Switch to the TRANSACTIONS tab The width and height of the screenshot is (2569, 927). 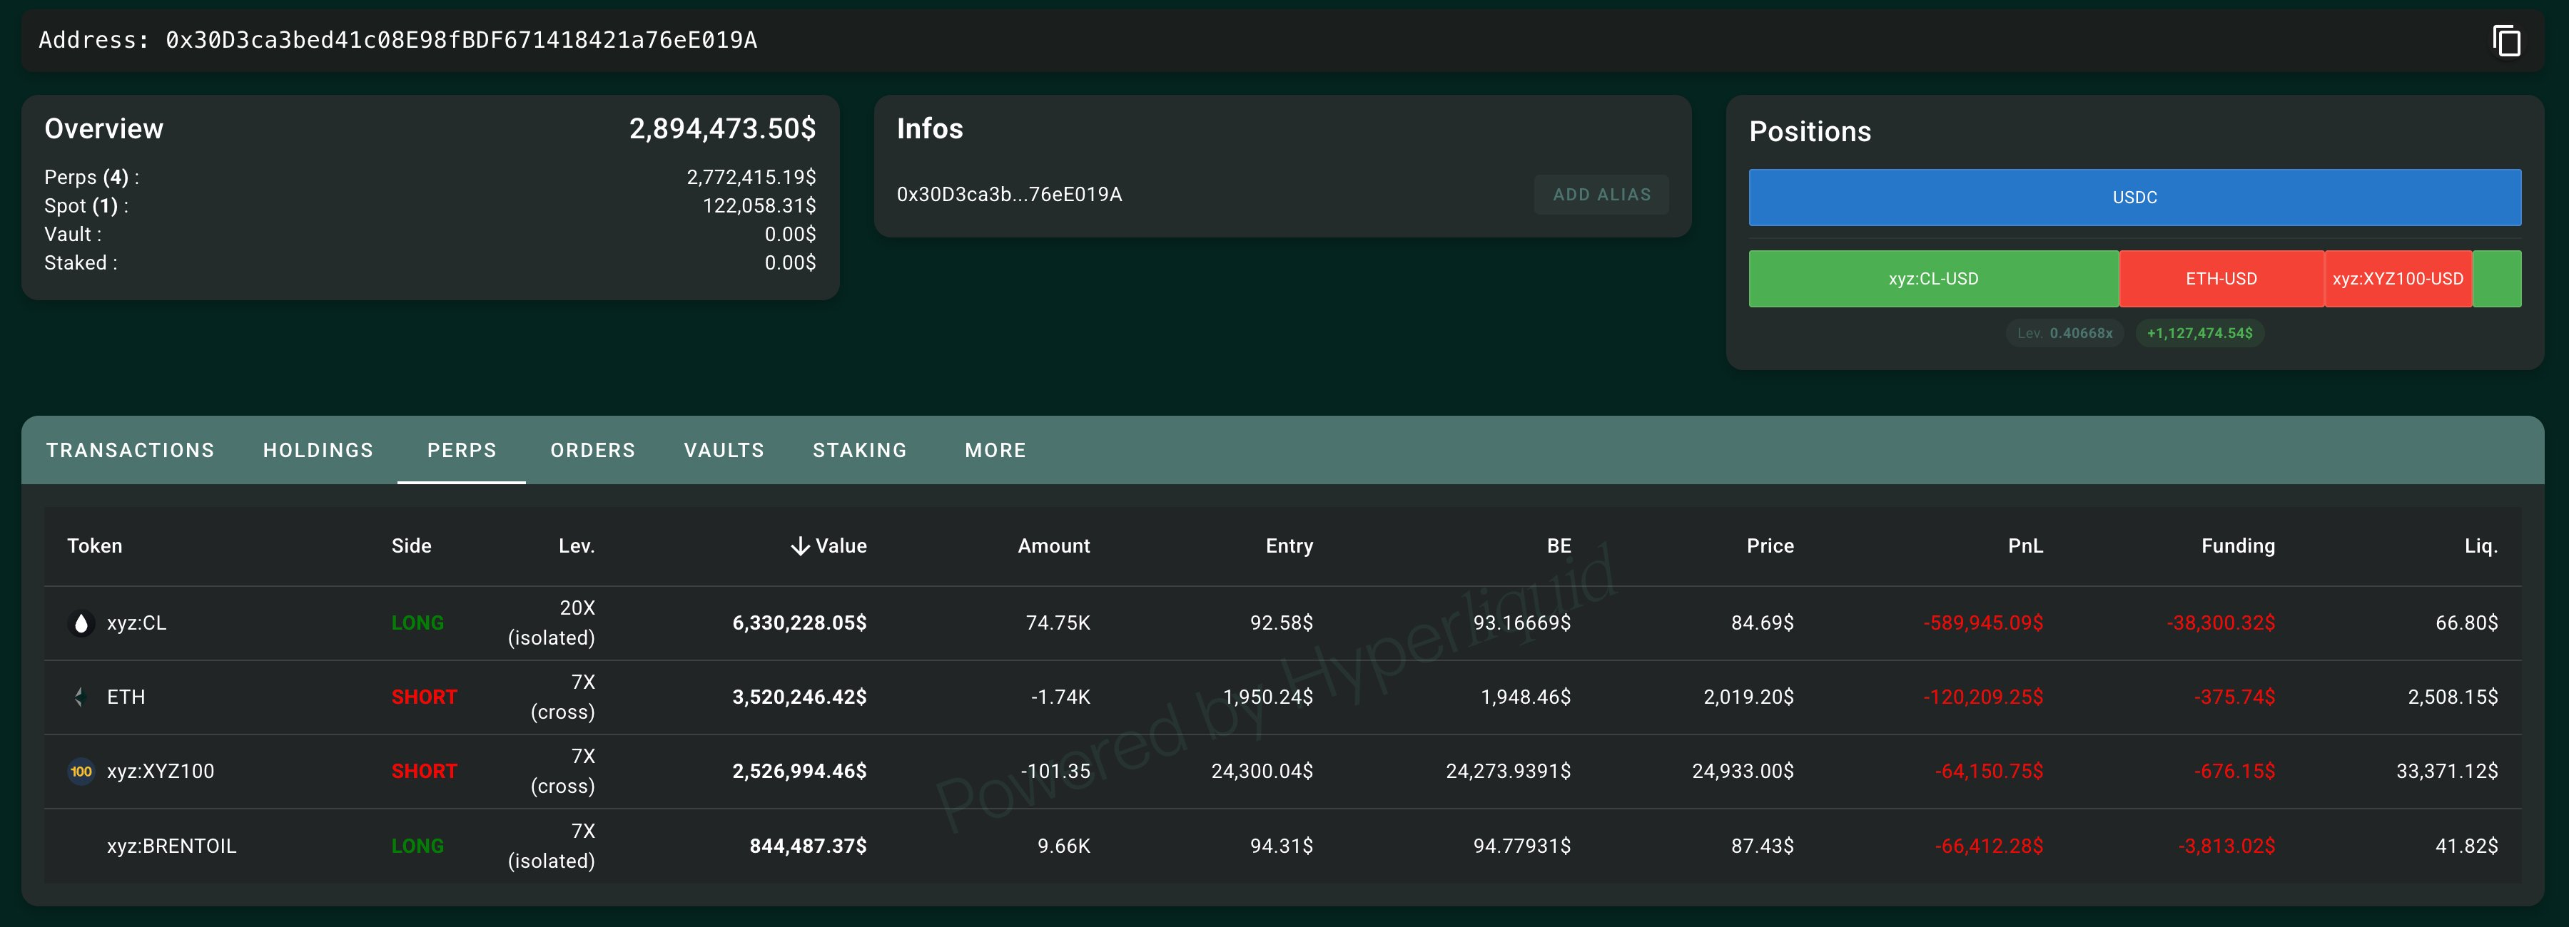coord(130,451)
